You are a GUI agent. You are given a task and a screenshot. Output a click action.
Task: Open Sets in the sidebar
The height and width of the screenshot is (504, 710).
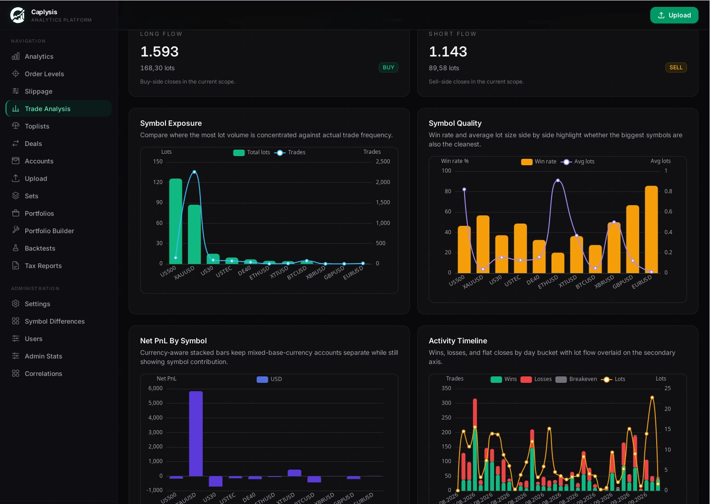tap(58, 196)
